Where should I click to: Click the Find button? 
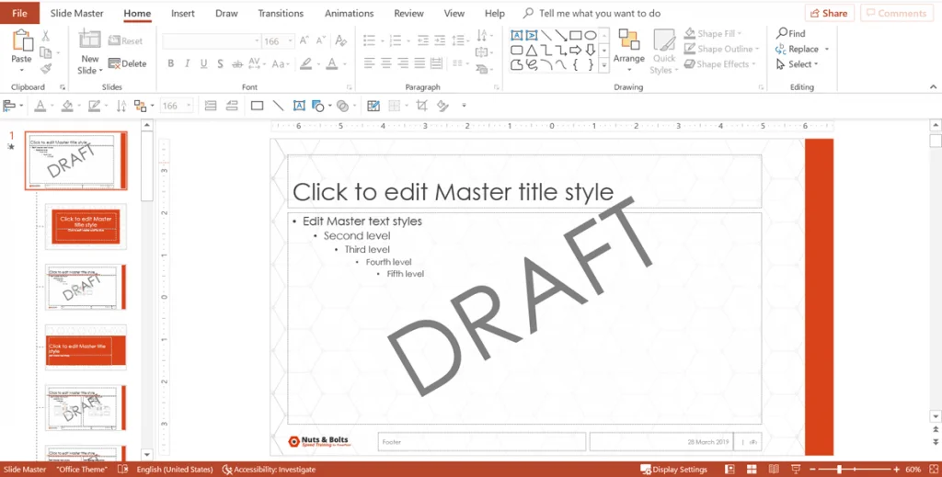790,33
